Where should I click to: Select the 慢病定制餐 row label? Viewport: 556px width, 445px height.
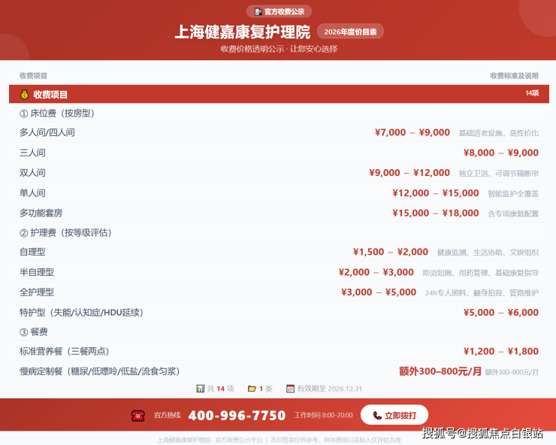pyautogui.click(x=100, y=371)
